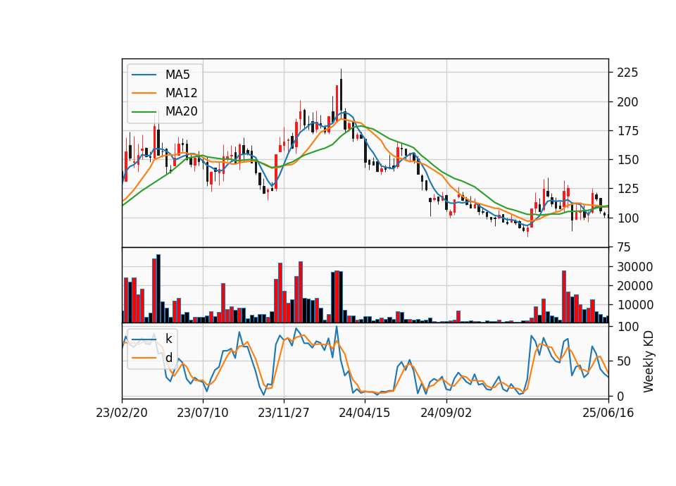The image size is (676, 486).
Task: Click the blue MA5 legend line sample
Action: pyautogui.click(x=144, y=75)
